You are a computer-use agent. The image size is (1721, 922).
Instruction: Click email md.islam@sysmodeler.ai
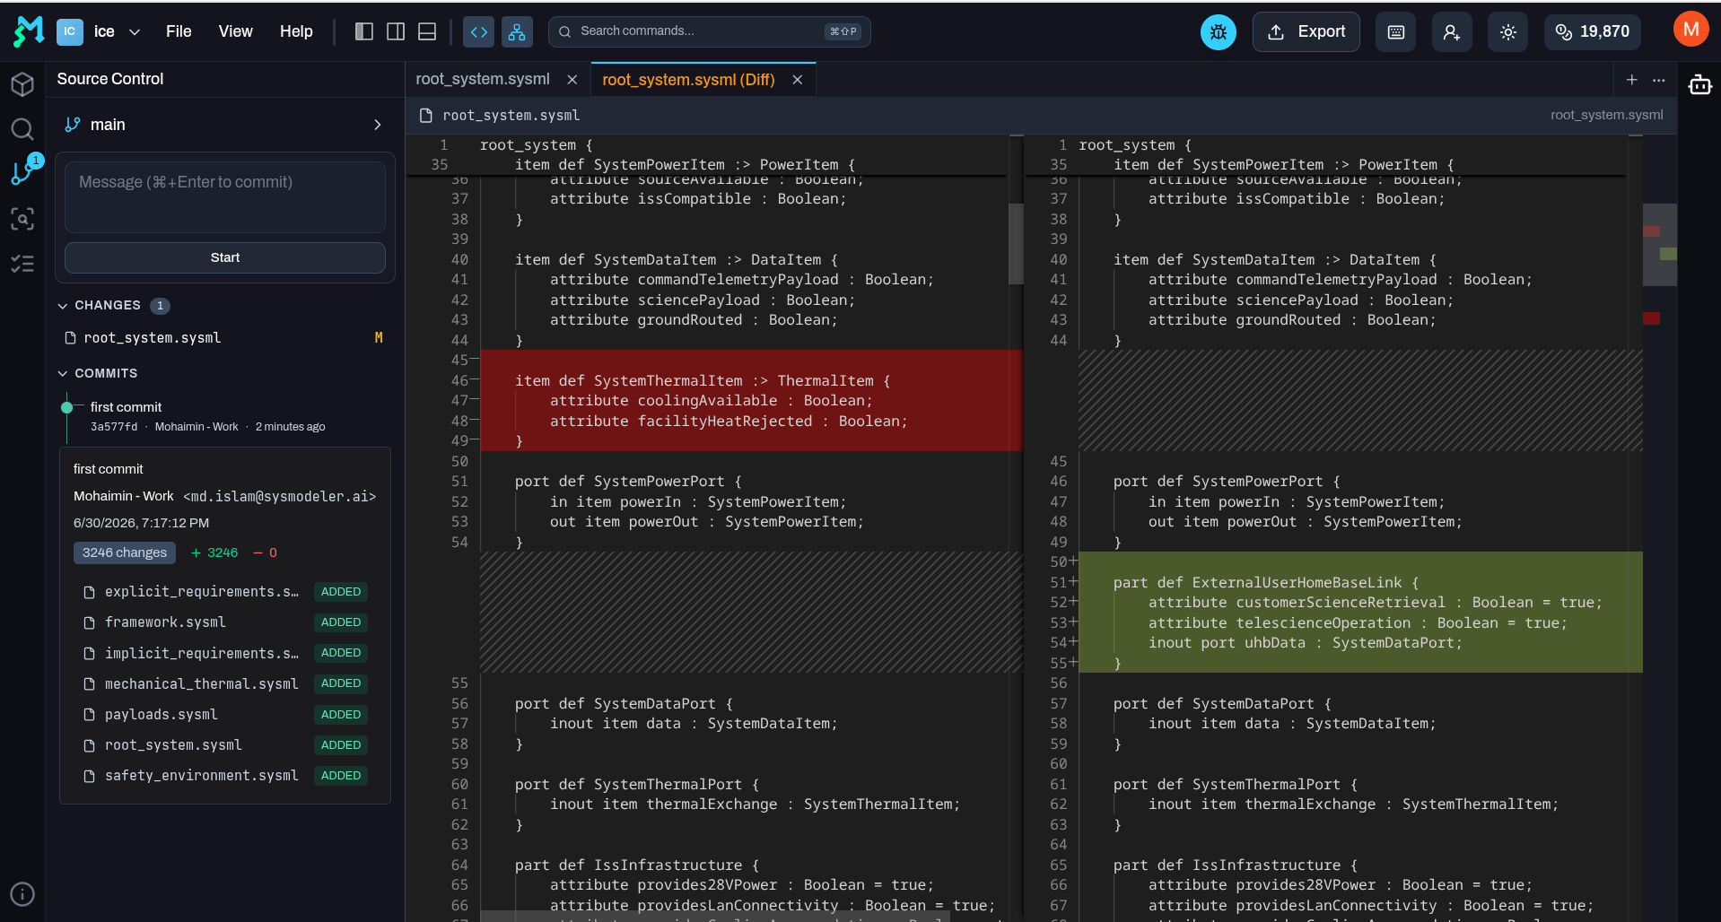click(280, 497)
